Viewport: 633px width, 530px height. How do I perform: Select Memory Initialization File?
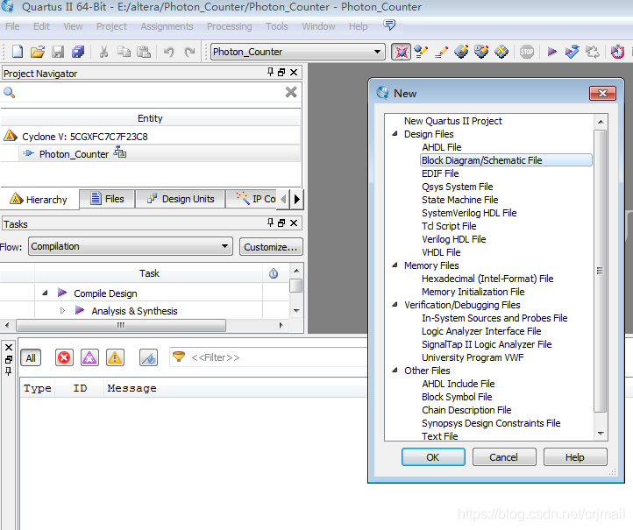pyautogui.click(x=473, y=292)
